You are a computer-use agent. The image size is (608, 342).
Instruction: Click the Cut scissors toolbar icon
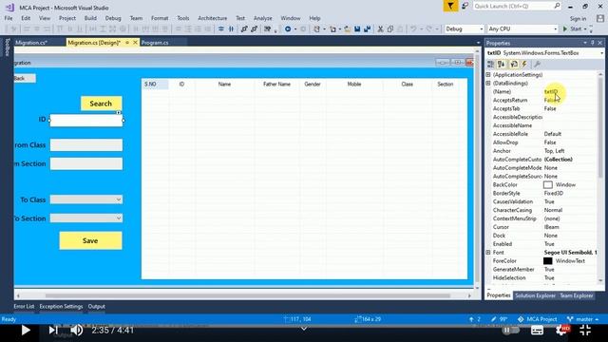point(380,29)
